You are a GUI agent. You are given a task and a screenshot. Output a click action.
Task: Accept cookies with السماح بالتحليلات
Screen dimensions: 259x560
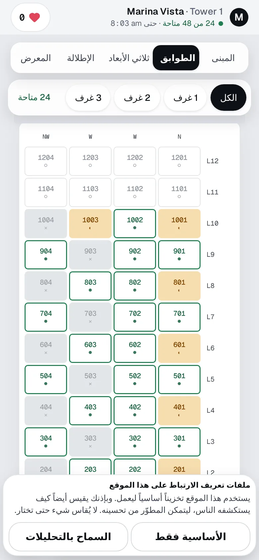68,536
